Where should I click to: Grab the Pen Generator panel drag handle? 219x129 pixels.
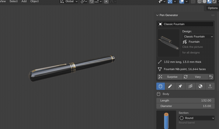[213, 15]
